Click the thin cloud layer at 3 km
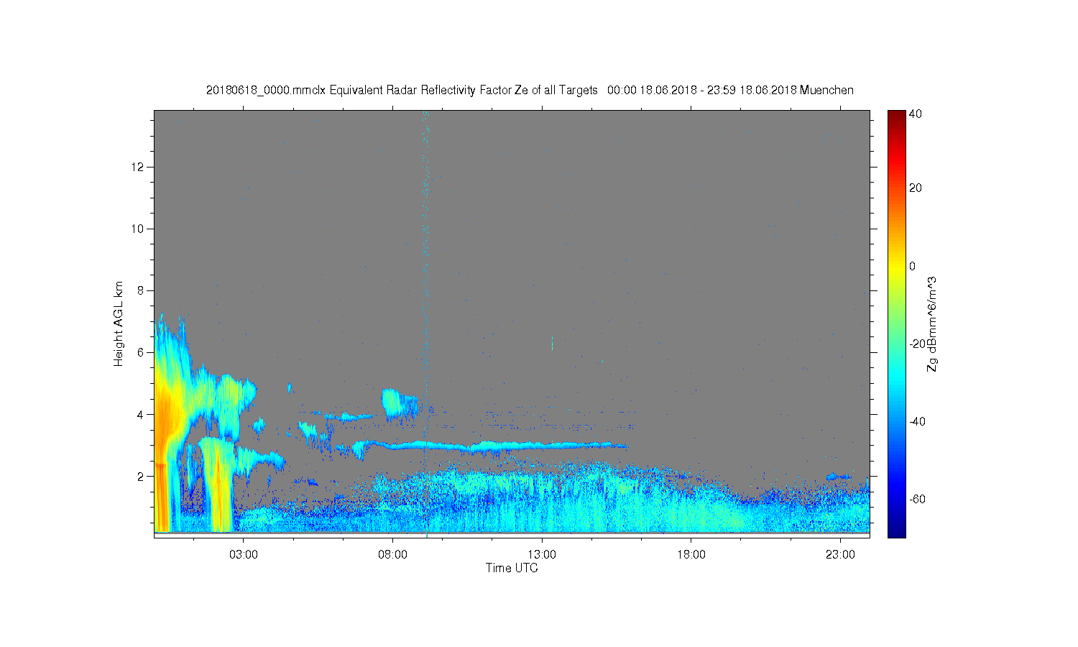 (496, 446)
